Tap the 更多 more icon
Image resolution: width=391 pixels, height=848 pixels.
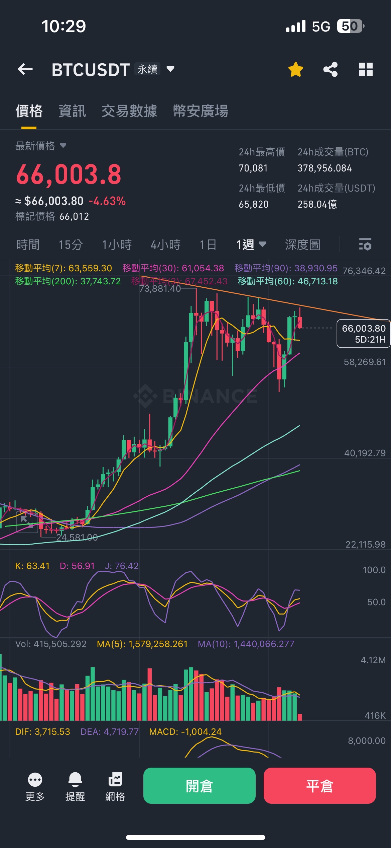click(35, 786)
